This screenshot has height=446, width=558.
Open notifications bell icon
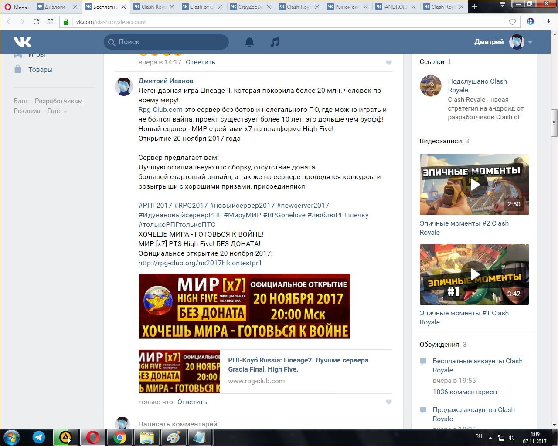[x=249, y=42]
